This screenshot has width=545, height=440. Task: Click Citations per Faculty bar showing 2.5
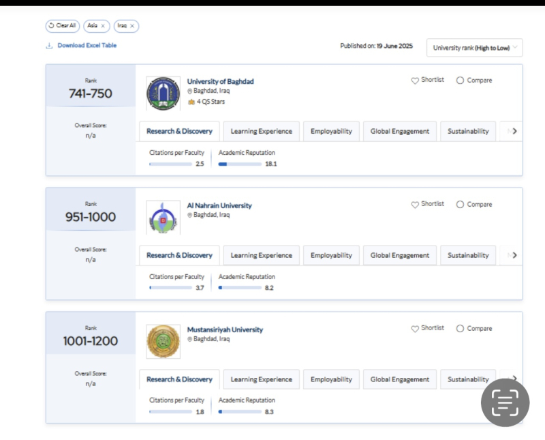[171, 164]
